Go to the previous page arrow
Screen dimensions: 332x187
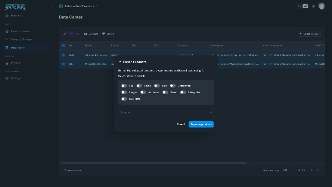[311, 170]
